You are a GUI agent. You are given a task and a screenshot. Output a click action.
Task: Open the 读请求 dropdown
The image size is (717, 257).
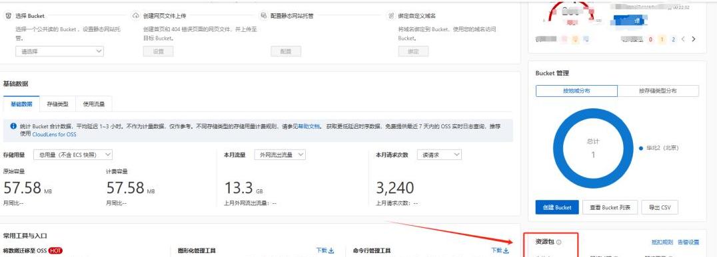click(x=439, y=155)
